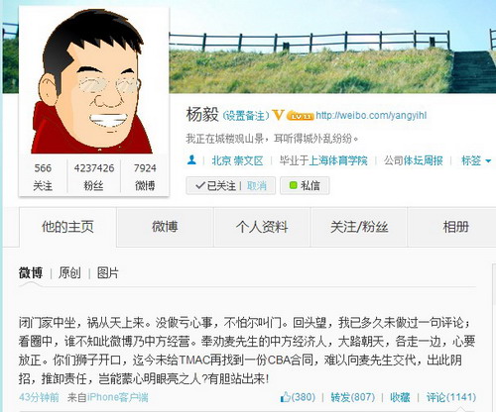Image resolution: width=496 pixels, height=412 pixels.
Task: Toggle the 已关注 followed button
Action: point(215,185)
